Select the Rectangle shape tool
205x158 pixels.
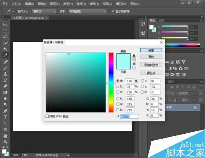click(x=5, y=129)
